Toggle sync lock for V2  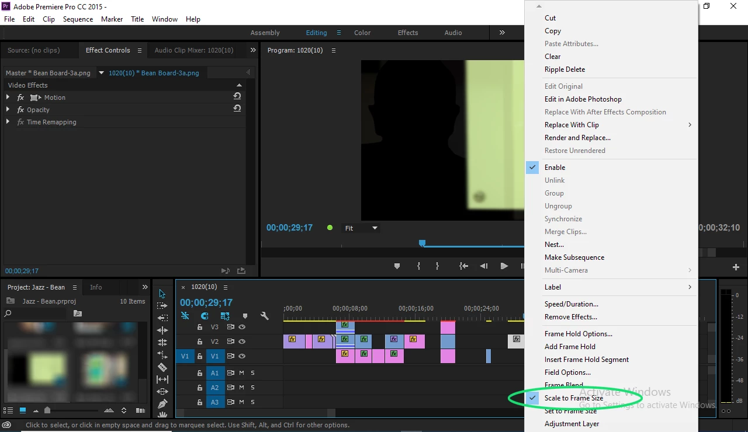click(x=230, y=342)
